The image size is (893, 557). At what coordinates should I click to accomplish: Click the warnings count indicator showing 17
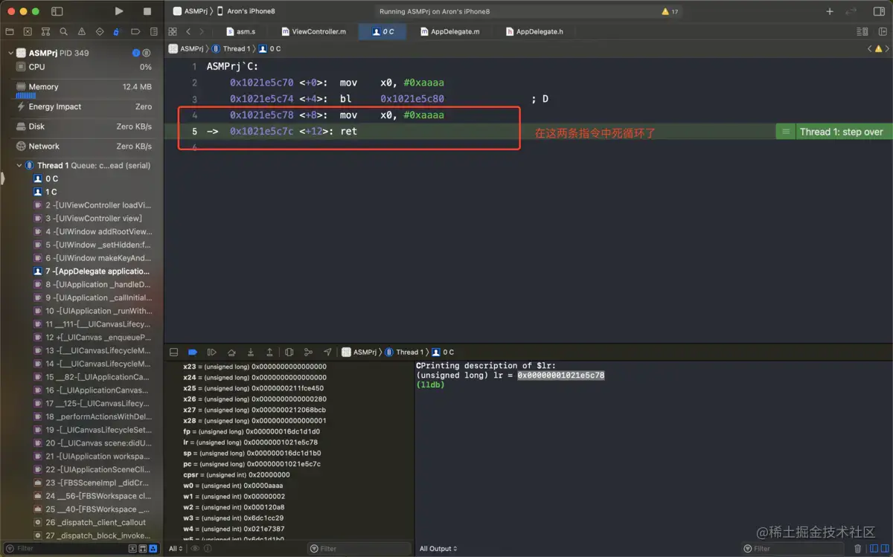point(670,12)
